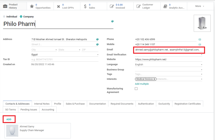Click SMS envelope icon next to Phone

pos(200,39)
